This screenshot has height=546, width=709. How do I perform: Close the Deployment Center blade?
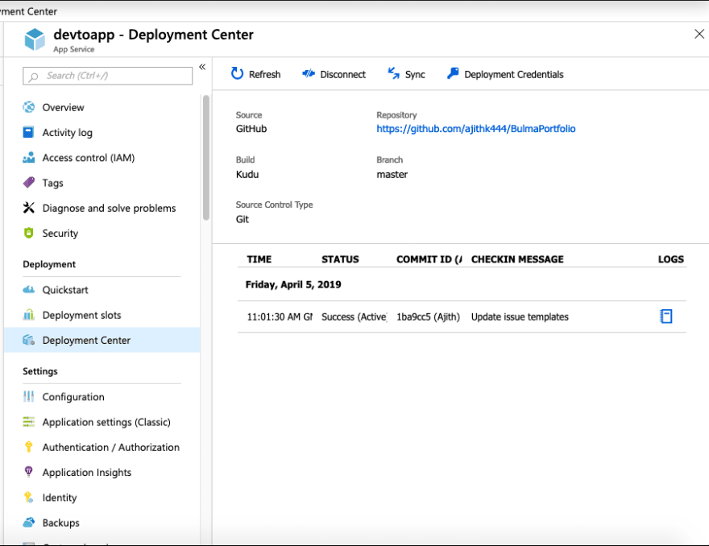click(699, 34)
